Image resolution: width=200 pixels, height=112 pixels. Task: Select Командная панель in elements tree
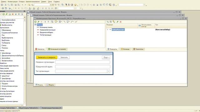(46, 27)
